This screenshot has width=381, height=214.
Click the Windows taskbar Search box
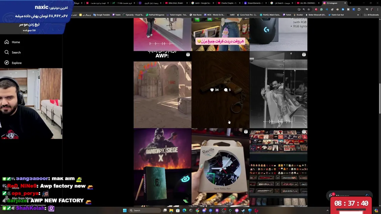[x=145, y=210]
